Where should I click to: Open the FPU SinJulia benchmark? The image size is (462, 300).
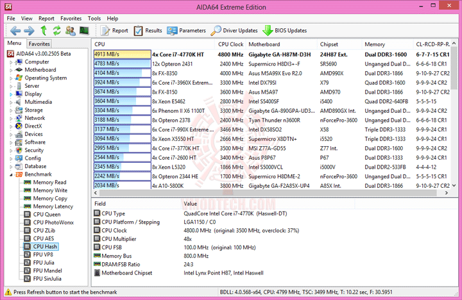pyautogui.click(x=47, y=278)
